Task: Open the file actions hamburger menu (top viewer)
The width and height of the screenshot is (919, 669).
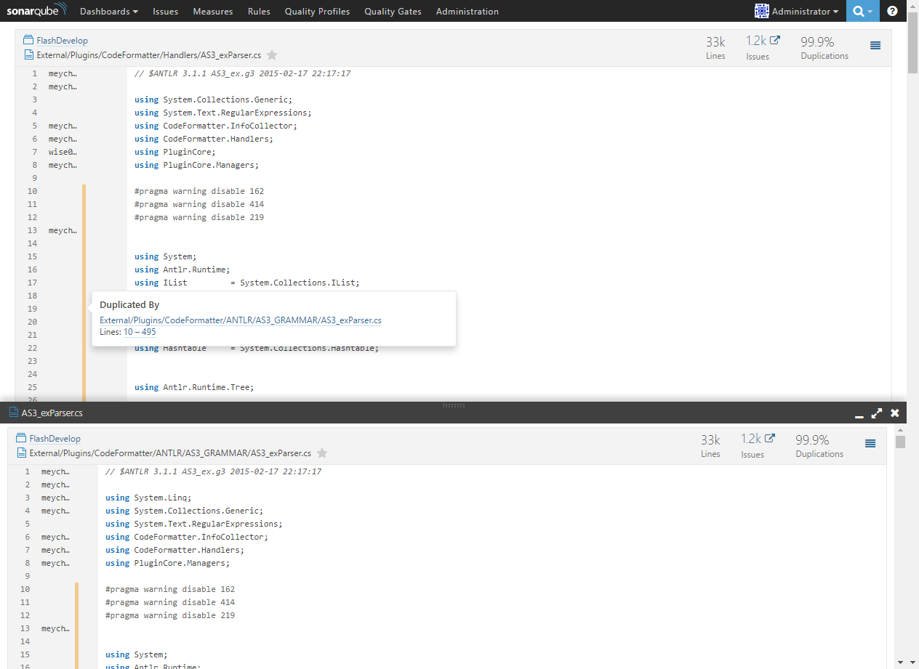Action: coord(875,46)
